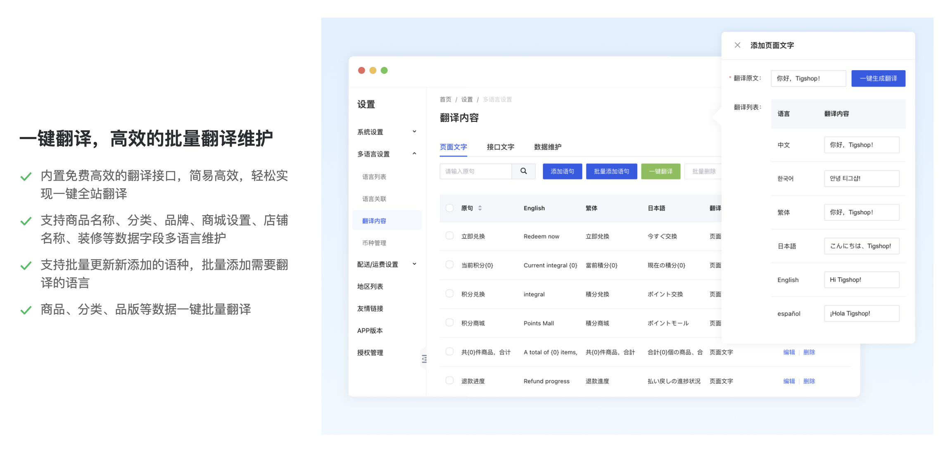950x453 pixels.
Task: Close the 添加页面文字 panel
Action: coord(737,45)
